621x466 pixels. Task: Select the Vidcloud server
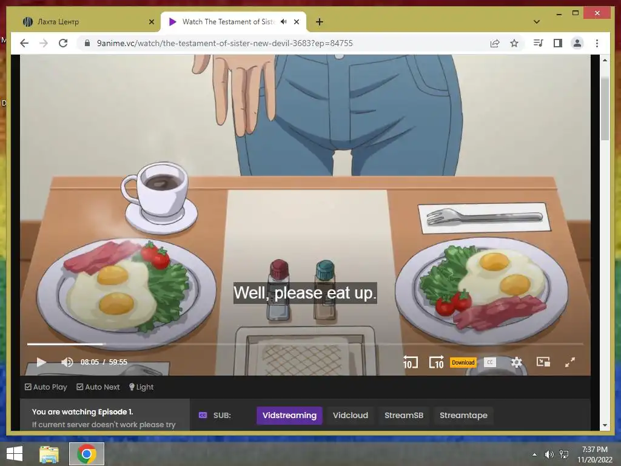[x=351, y=415]
